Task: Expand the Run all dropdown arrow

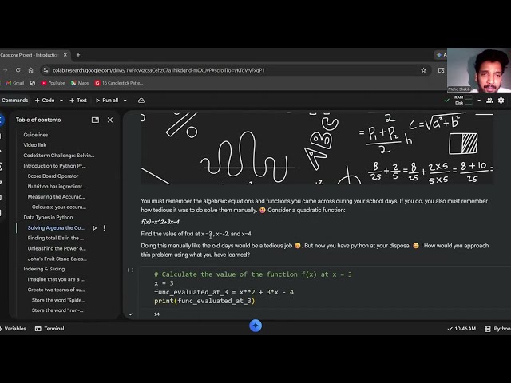Action: click(x=125, y=101)
